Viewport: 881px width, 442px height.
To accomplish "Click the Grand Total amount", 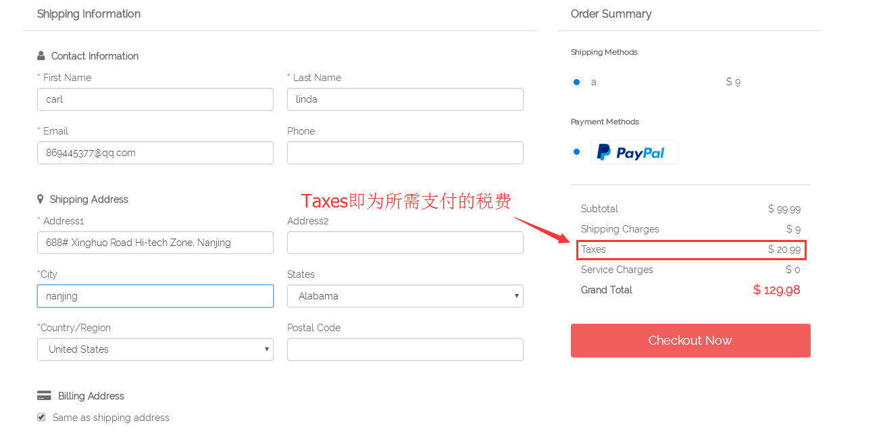I will [777, 290].
